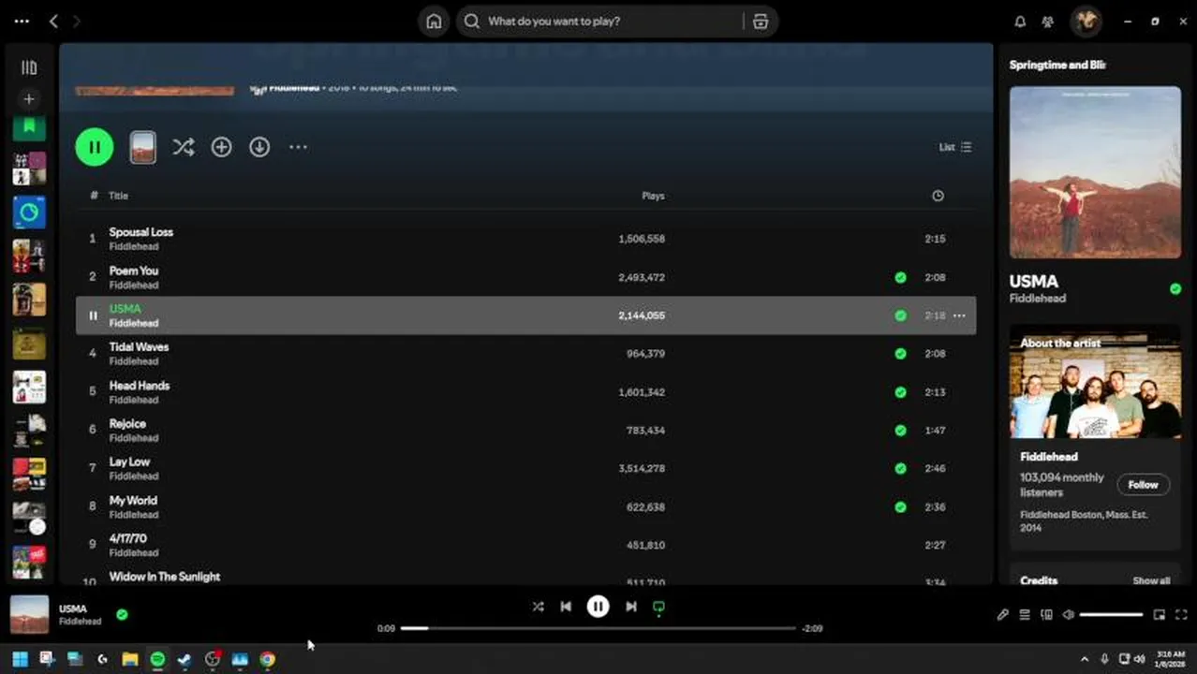1197x674 pixels.
Task: Toggle saved checkmark in Now Playing panel
Action: click(1175, 289)
